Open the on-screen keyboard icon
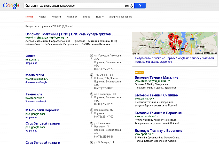219x144 pixels. 127,6
